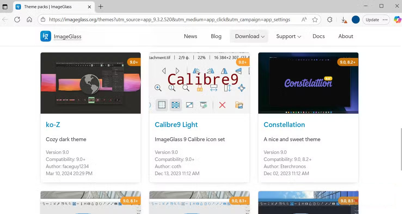Open Browser essentials

330,19
